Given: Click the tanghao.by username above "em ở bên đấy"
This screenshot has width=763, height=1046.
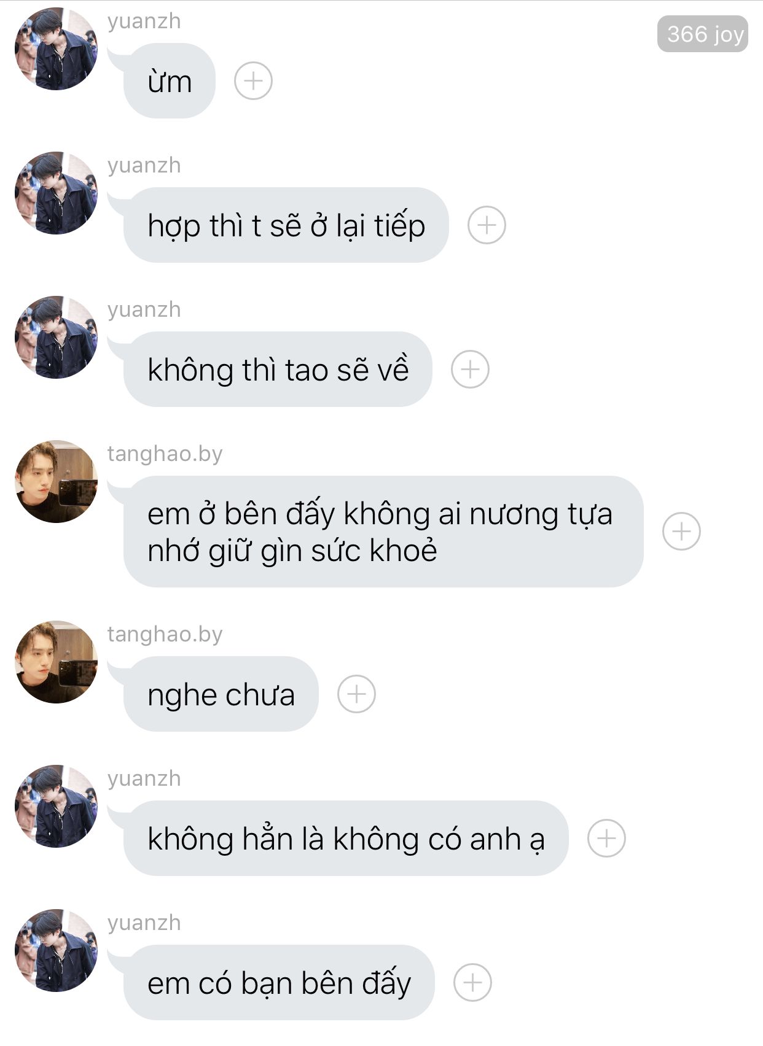Looking at the screenshot, I should click(165, 454).
